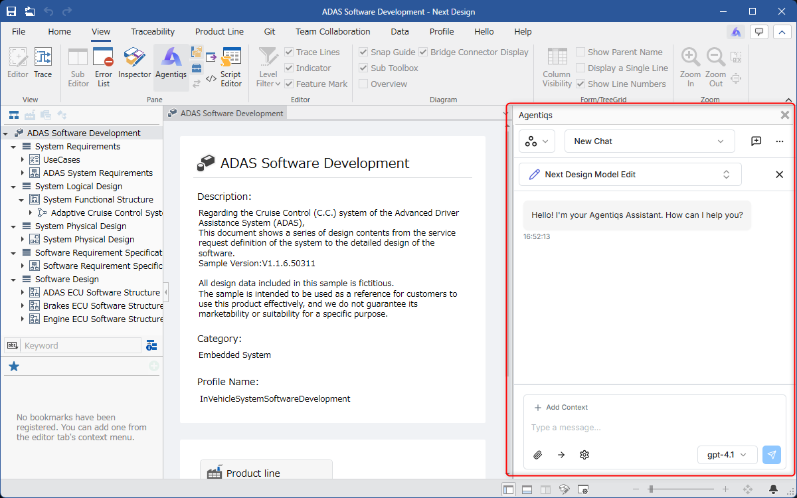Open the Agentiqs more options ellipsis
The image size is (797, 498).
pyautogui.click(x=779, y=141)
